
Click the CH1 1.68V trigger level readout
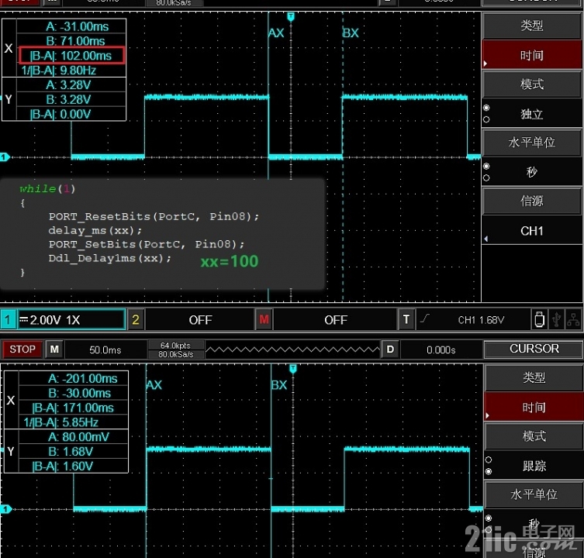pos(480,320)
